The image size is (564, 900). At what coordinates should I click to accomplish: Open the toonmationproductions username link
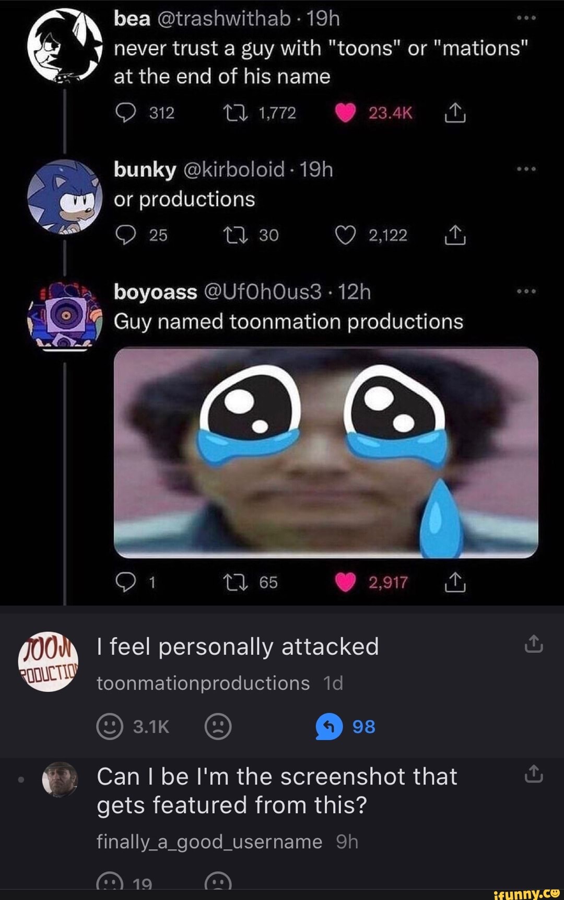pyautogui.click(x=203, y=683)
